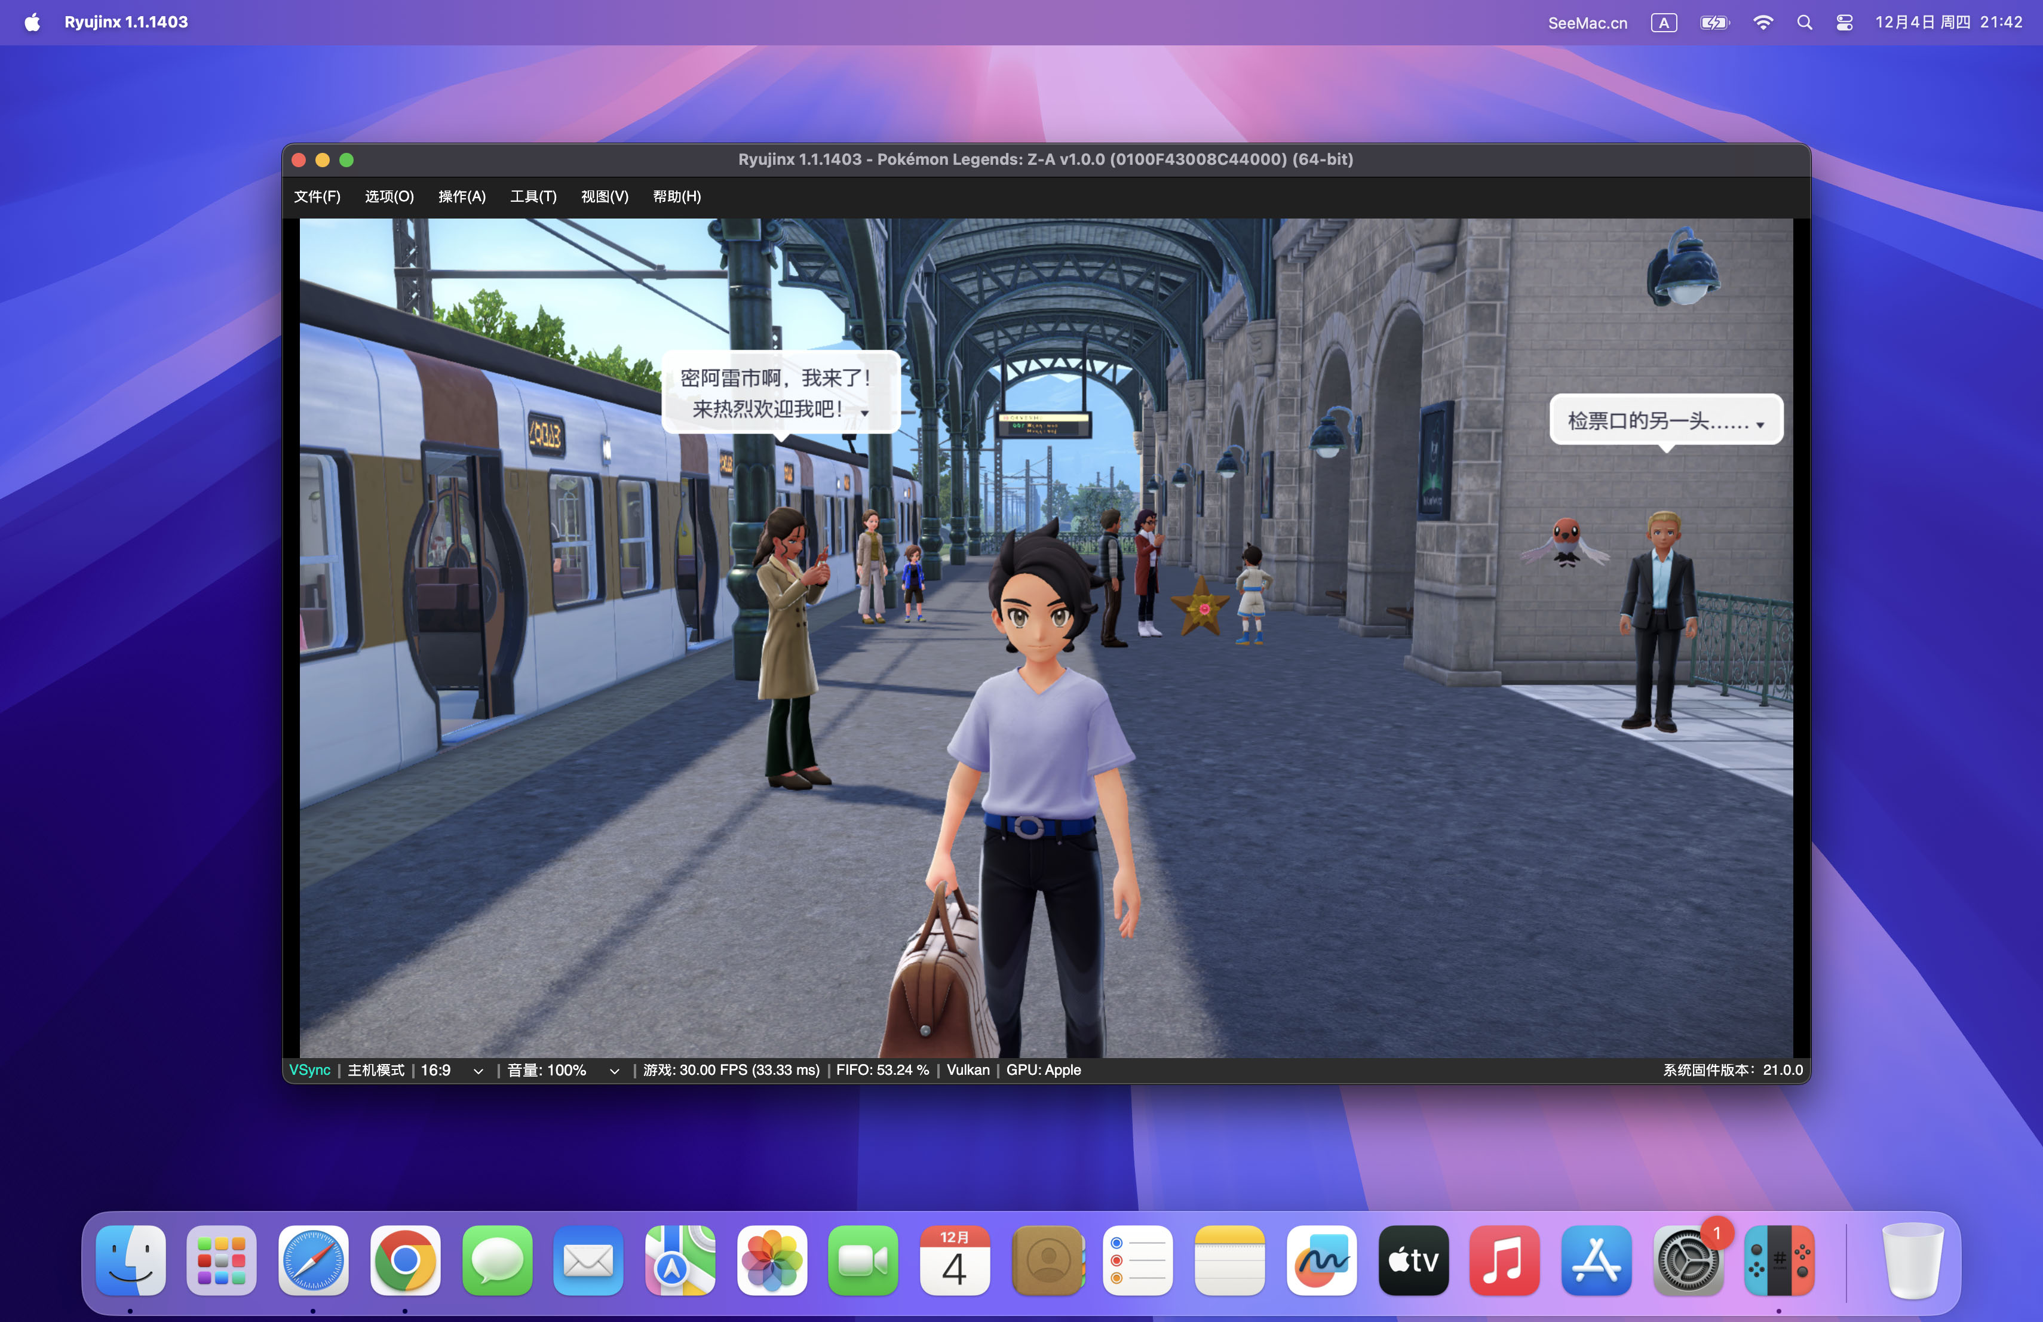Open Launchpad from the dock
This screenshot has width=2043, height=1322.
tap(222, 1260)
